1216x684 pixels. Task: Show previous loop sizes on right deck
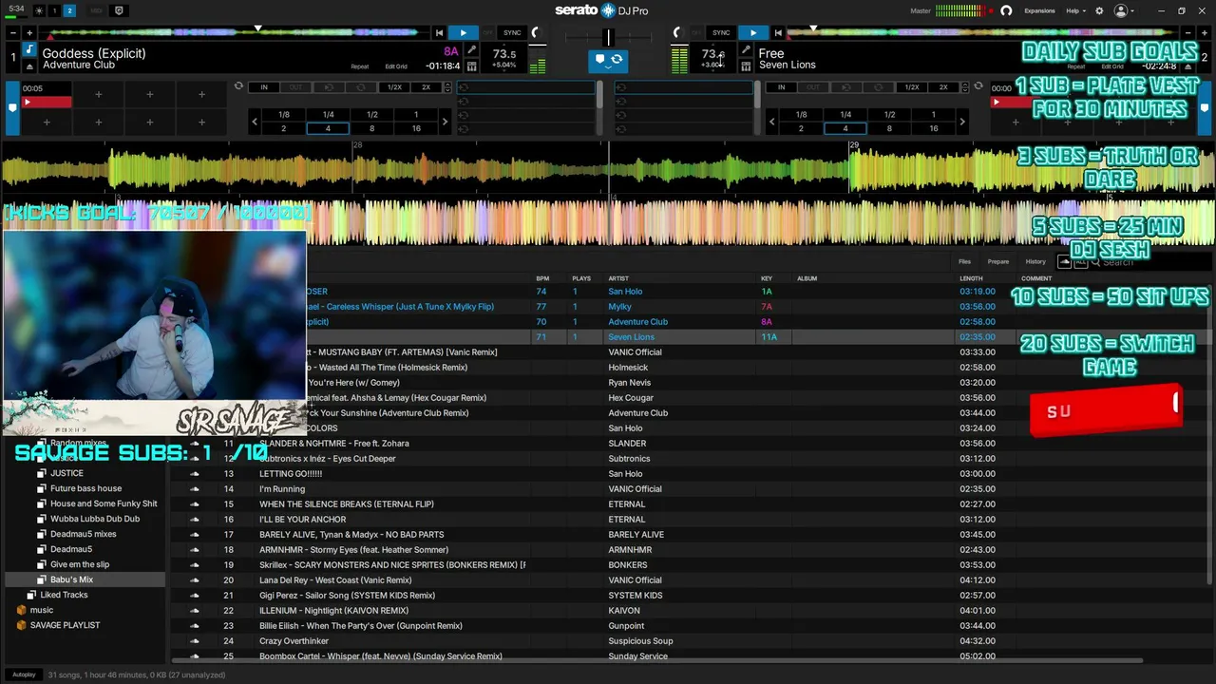pos(771,122)
